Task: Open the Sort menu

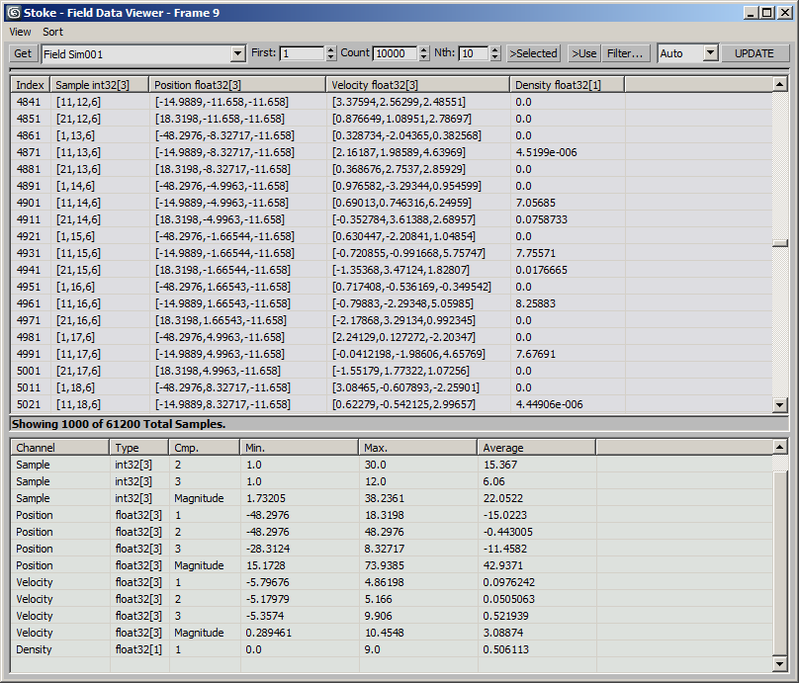Action: [52, 32]
